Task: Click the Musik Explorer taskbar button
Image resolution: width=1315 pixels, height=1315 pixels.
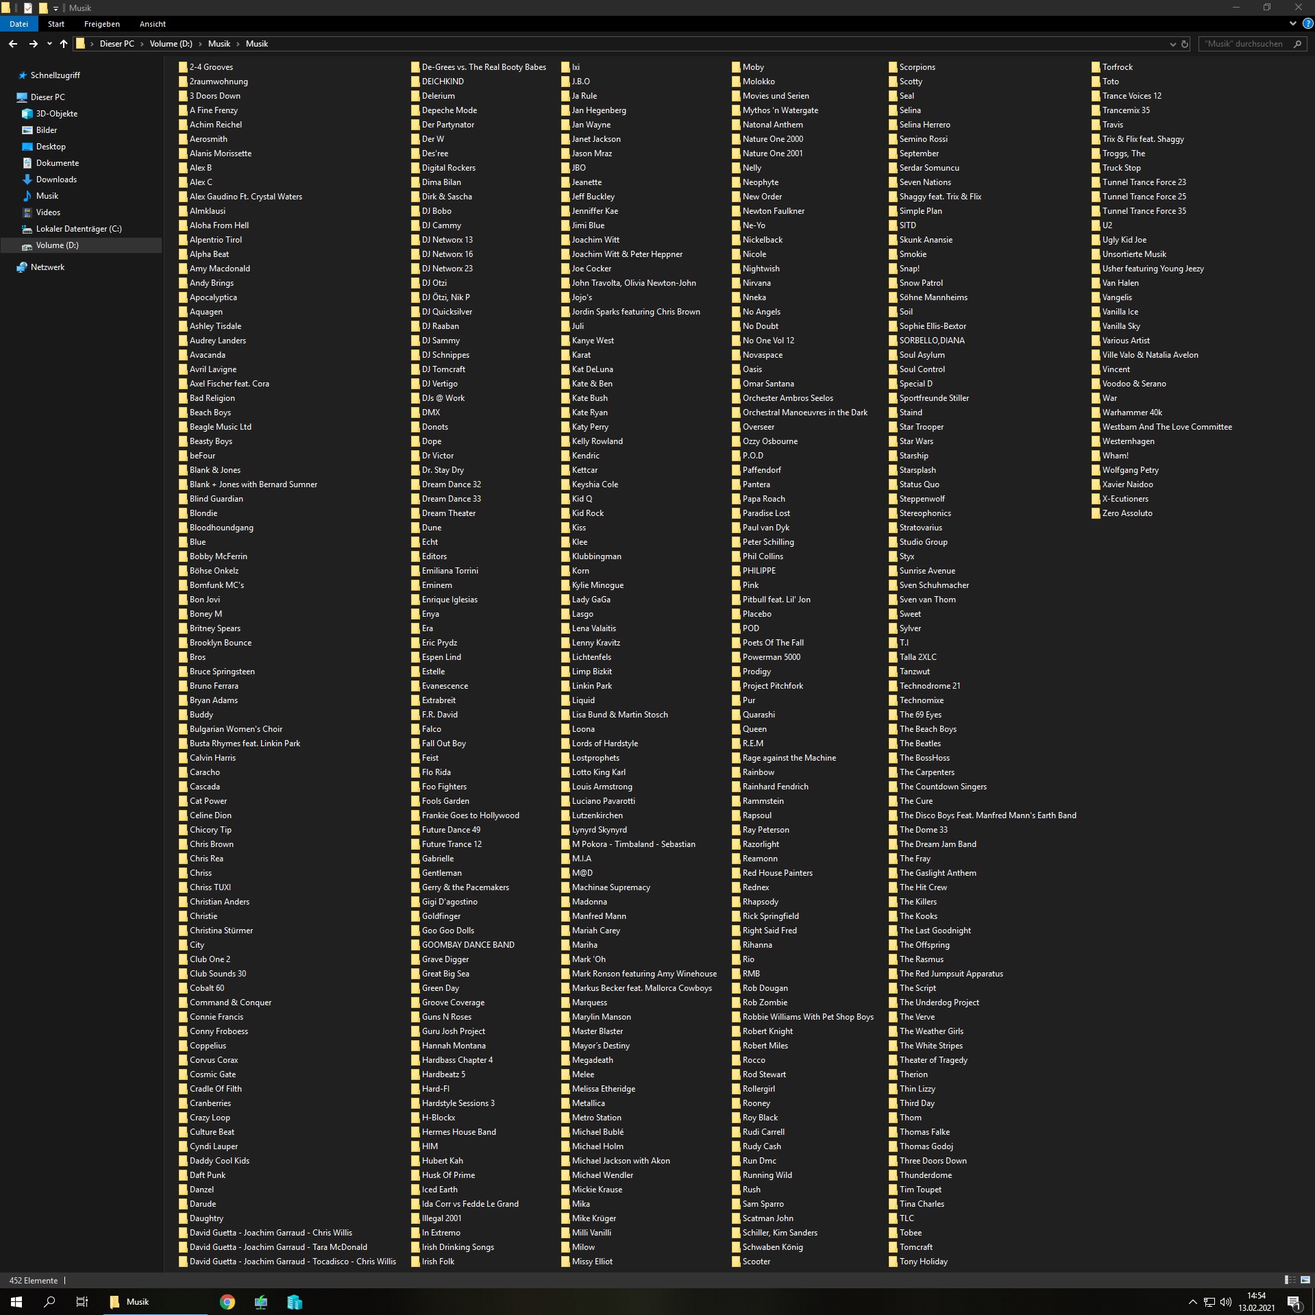Action: pyautogui.click(x=155, y=1301)
